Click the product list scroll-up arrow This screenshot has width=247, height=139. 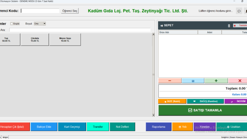[153, 34]
